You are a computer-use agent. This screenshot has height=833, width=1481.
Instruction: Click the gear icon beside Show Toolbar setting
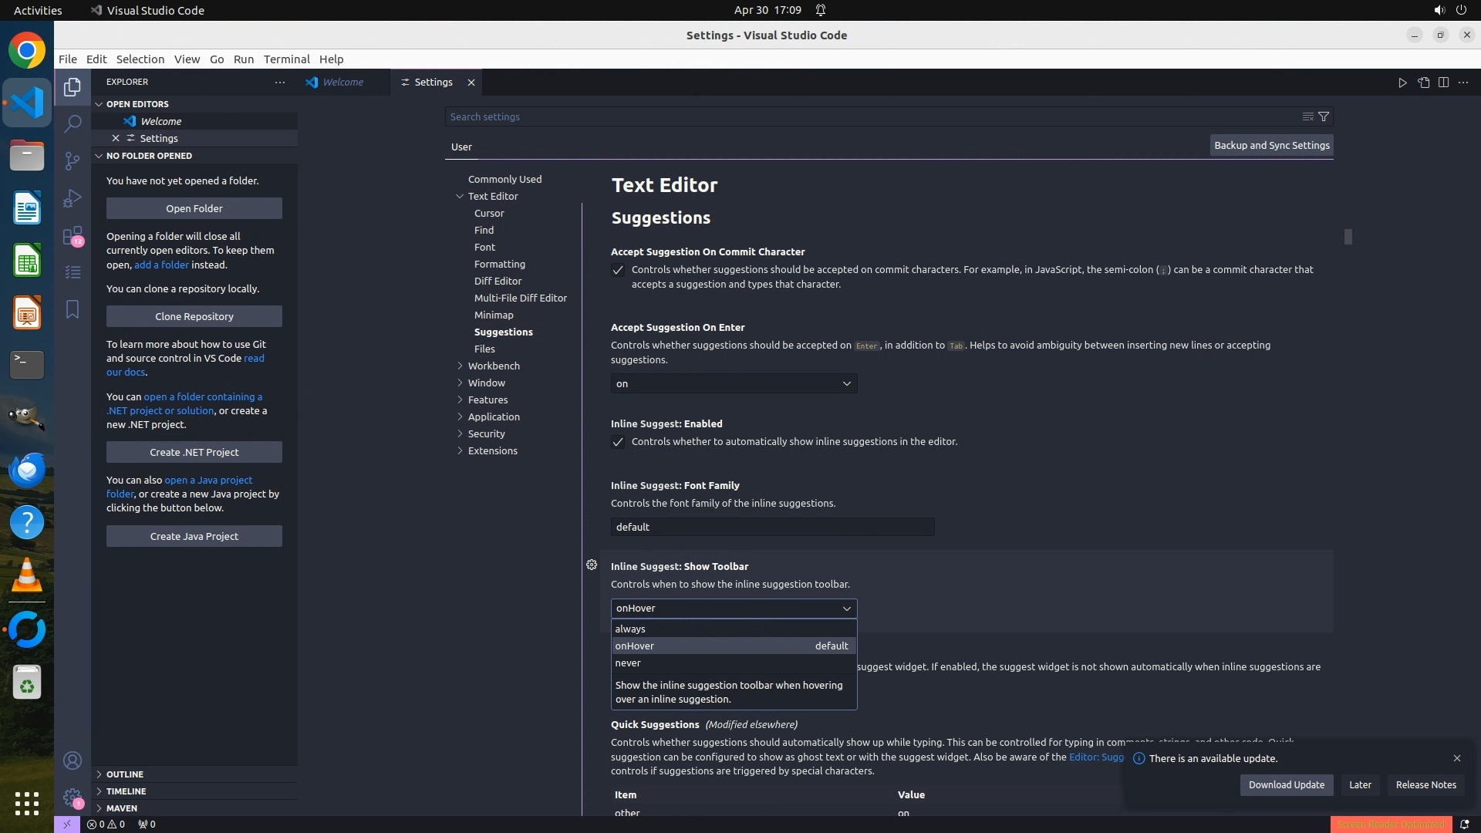tap(592, 565)
